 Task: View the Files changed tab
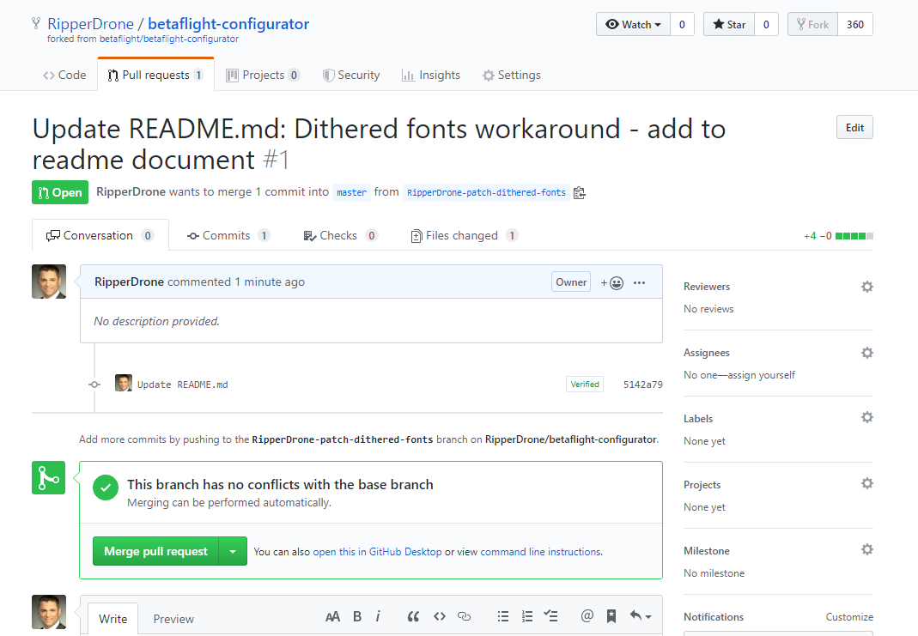[x=465, y=235]
